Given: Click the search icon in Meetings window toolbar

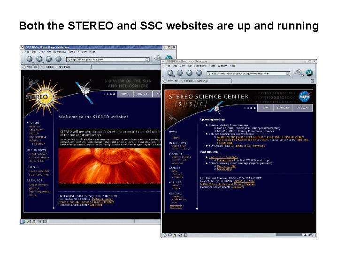Looking at the screenshot, I should 298,72.
